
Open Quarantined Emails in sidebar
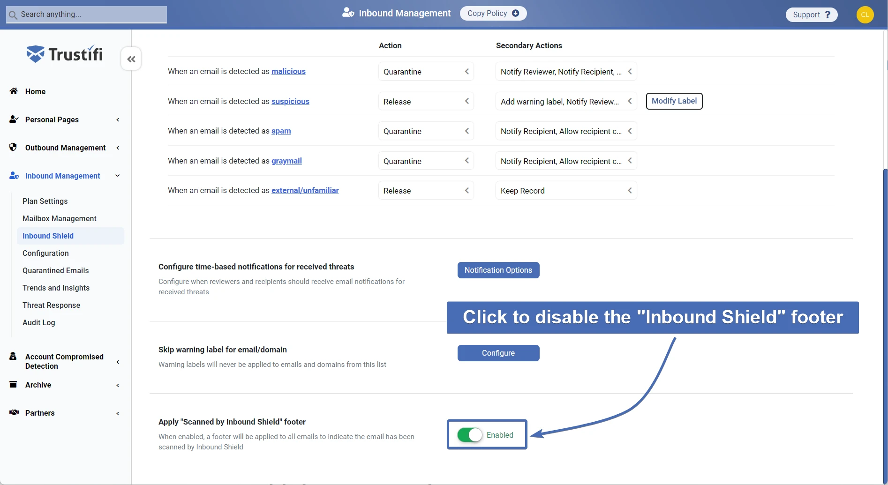tap(55, 270)
